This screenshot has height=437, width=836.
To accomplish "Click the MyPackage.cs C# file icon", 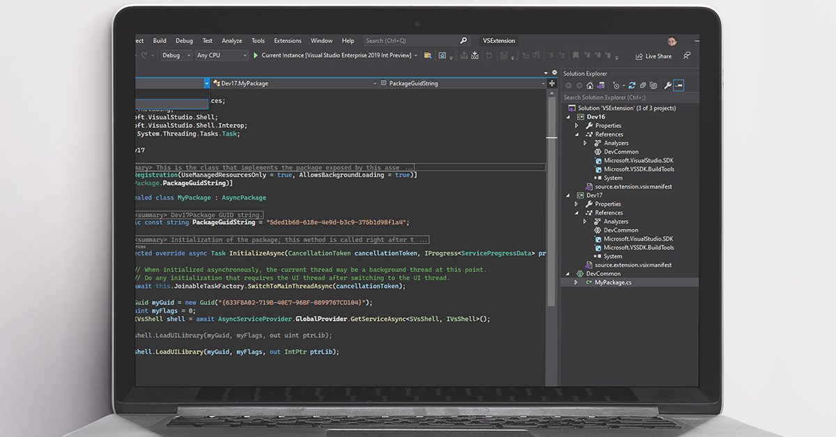I will coord(589,283).
